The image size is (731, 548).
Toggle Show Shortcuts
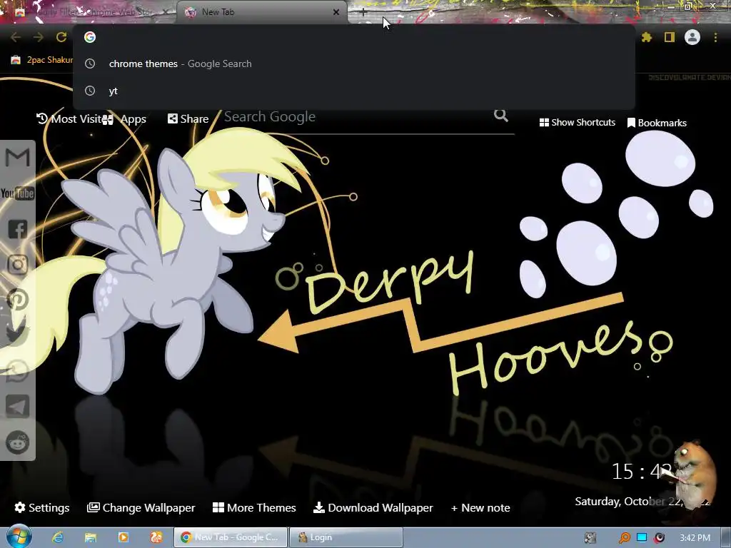pyautogui.click(x=577, y=123)
